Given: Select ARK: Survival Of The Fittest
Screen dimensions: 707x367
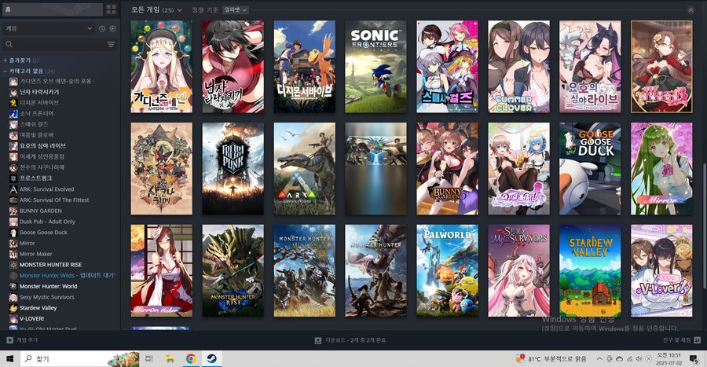Looking at the screenshot, I should pos(54,200).
